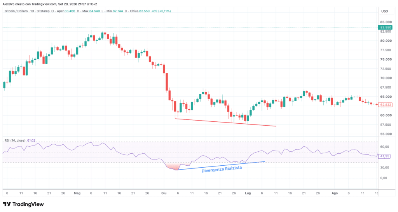Click the Alex975 creato con TradingView.com header
398x212 pixels.
[50, 4]
